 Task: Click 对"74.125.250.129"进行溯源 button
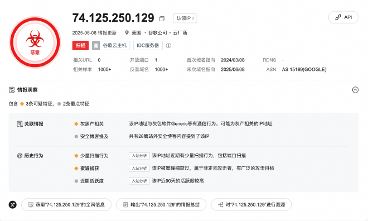point(251,205)
